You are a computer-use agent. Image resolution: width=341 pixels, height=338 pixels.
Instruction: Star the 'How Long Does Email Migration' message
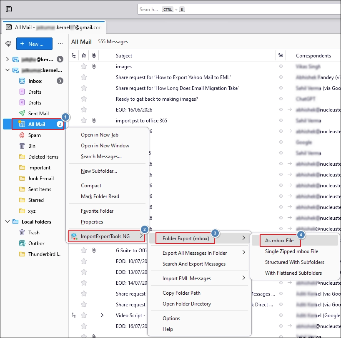click(x=84, y=88)
